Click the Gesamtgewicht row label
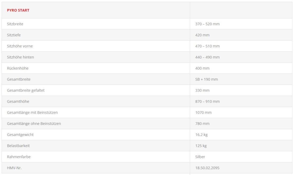 (20, 135)
